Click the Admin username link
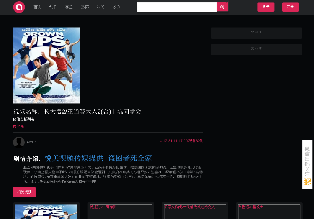314x219 pixels. (x=32, y=142)
